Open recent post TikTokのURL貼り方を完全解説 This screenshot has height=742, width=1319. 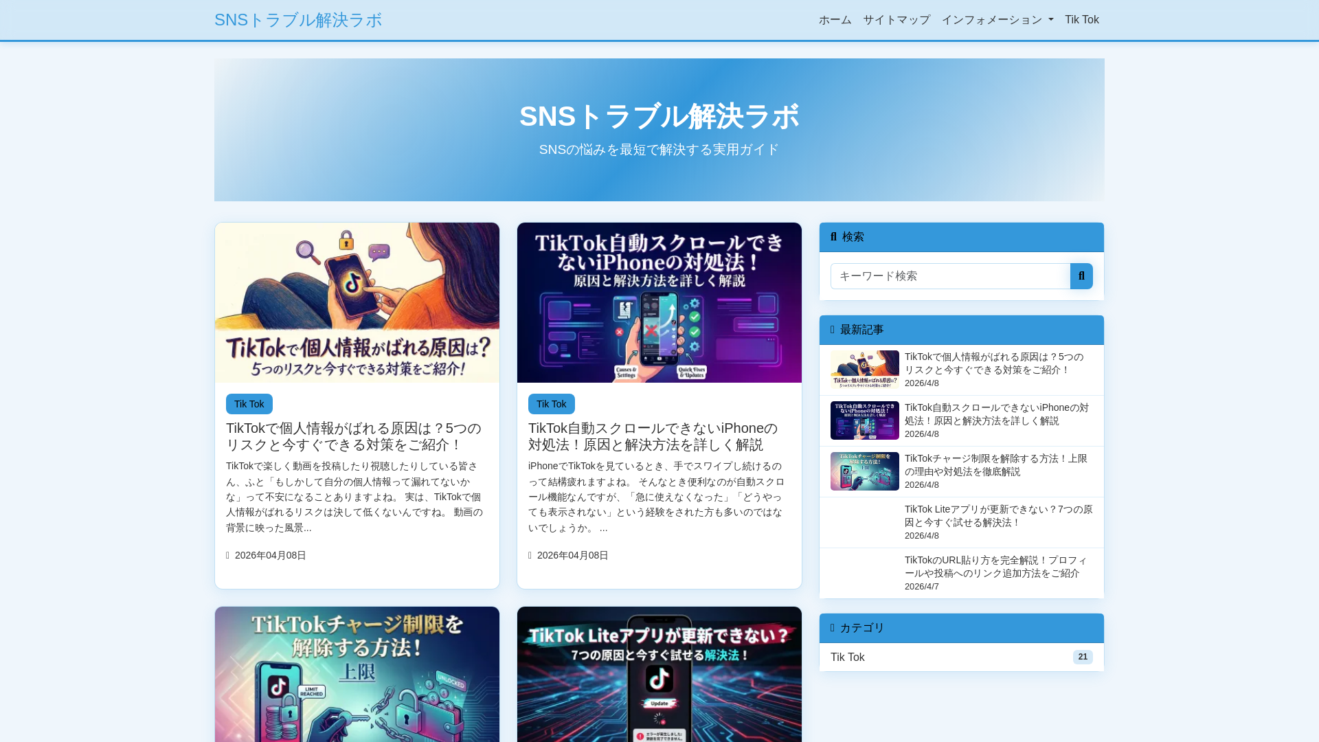(996, 567)
